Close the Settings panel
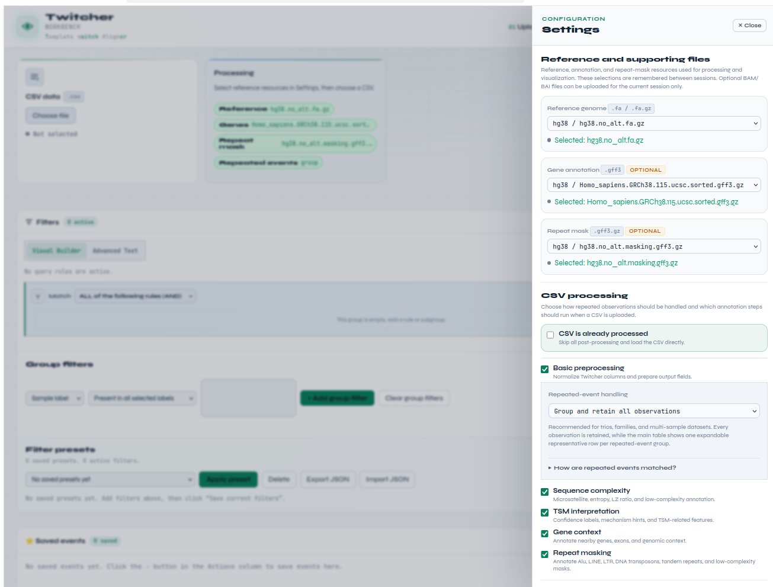Screen dimensions: 773x587 pos(749,25)
